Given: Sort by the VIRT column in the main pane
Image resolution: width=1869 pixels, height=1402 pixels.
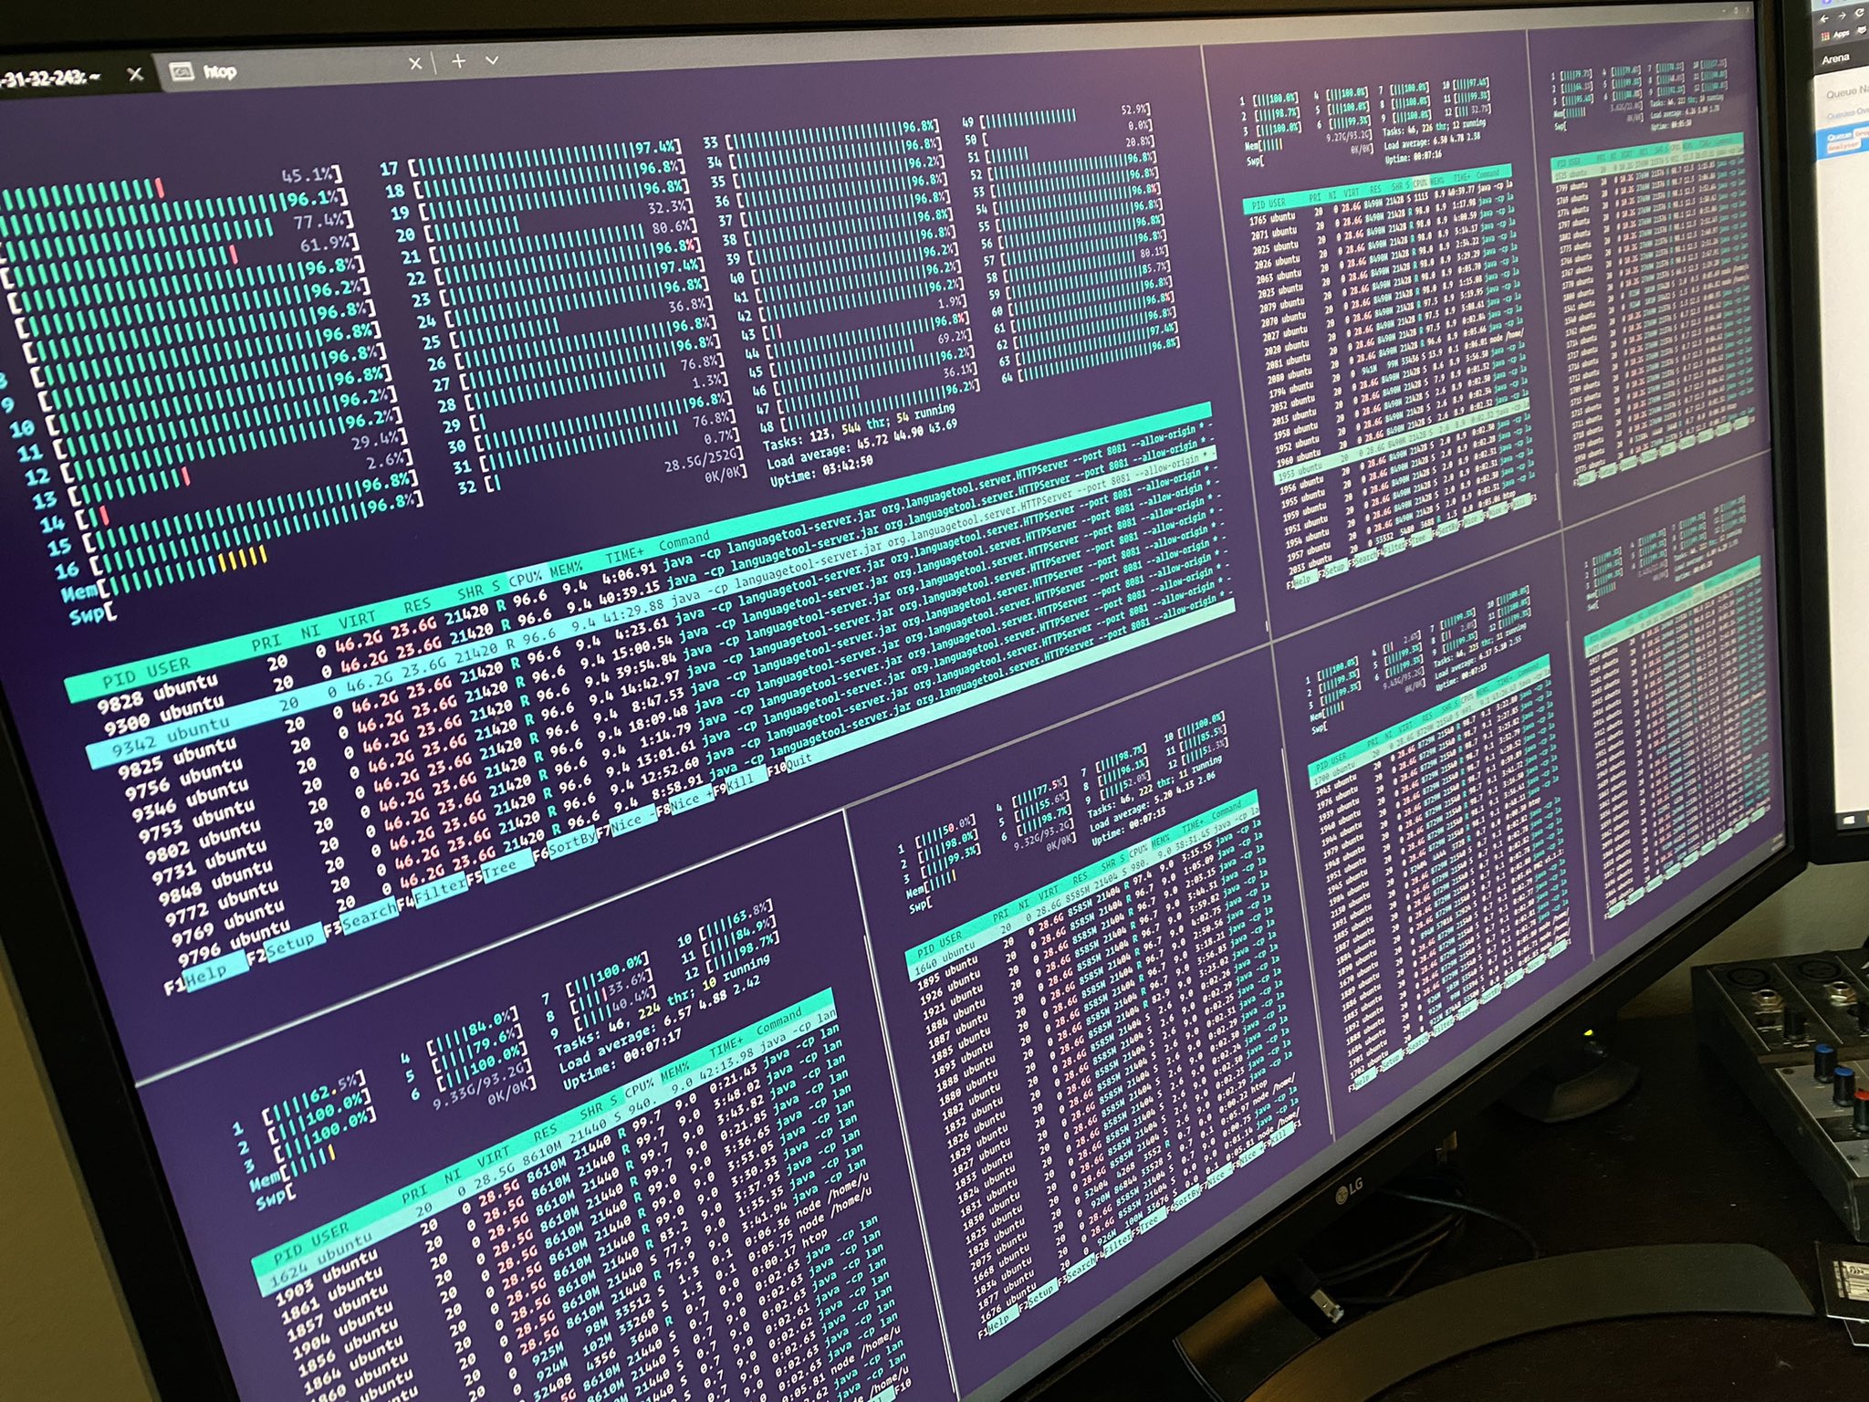Looking at the screenshot, I should click(x=358, y=621).
